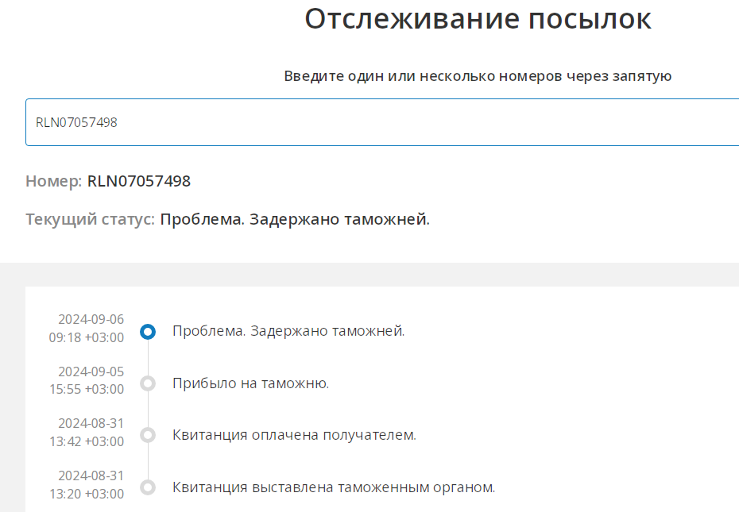
Task: Click the instruction text above the input field
Action: 478,76
